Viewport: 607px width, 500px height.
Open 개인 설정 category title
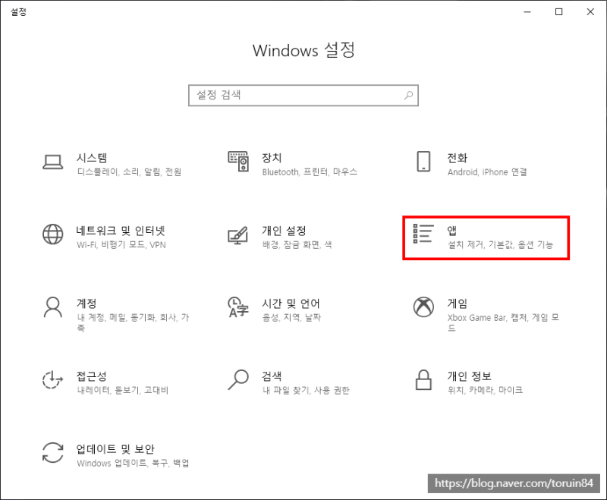coord(284,231)
